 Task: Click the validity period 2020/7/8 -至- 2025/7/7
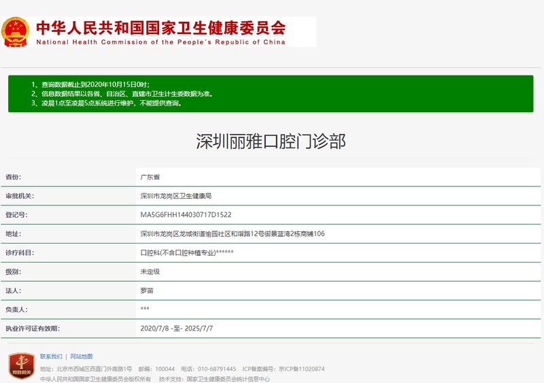click(x=177, y=329)
